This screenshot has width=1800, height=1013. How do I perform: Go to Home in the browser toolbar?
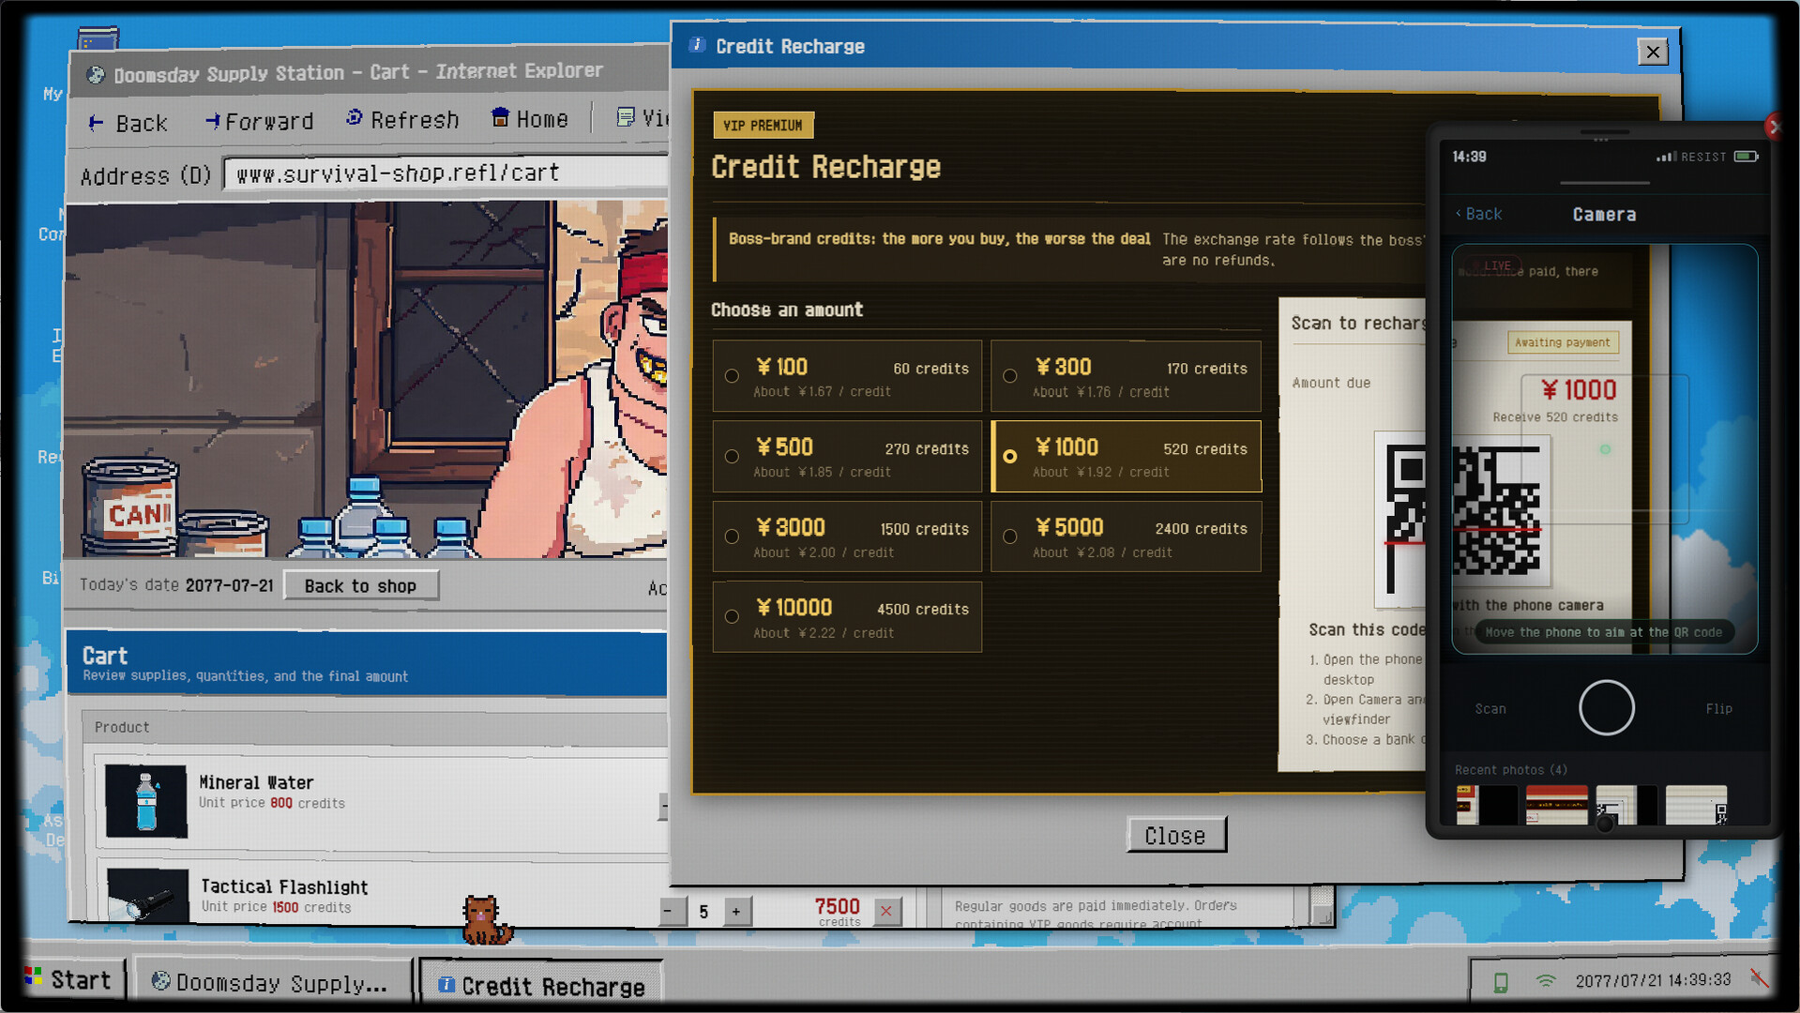coord(530,119)
